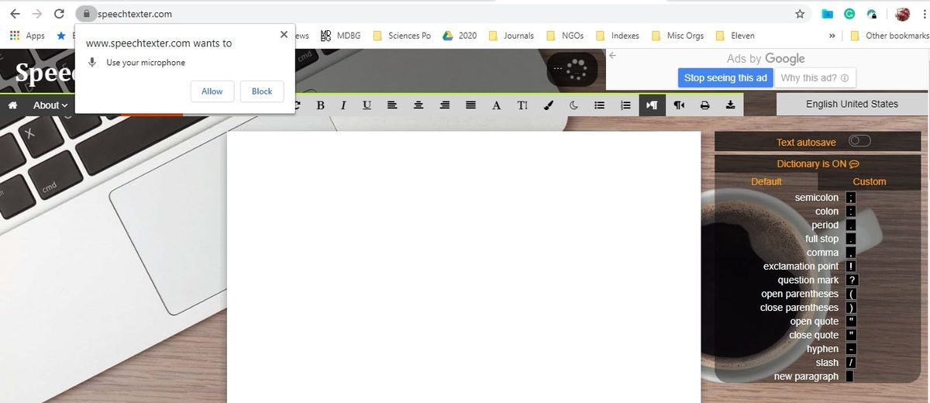Toggle the Text autosave switch
Image resolution: width=930 pixels, height=403 pixels.
tap(859, 141)
